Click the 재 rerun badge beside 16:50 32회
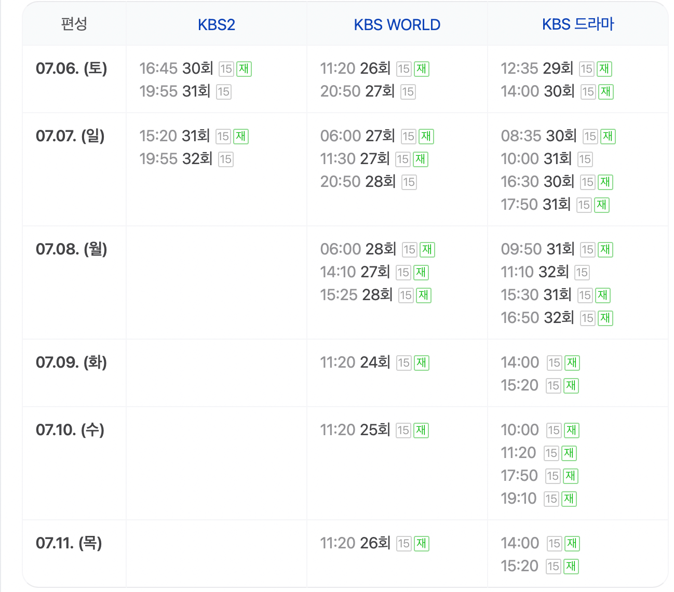The height and width of the screenshot is (592, 674). click(x=605, y=318)
